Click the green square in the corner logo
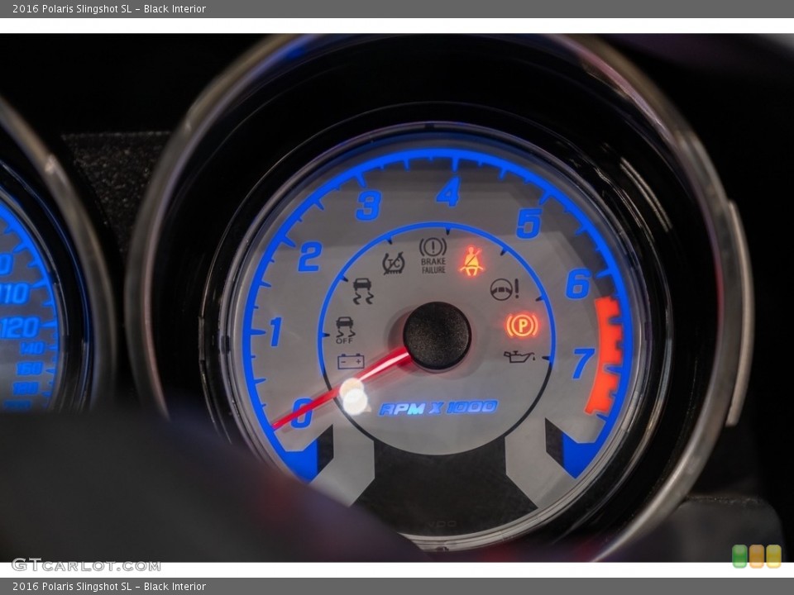Viewport: 794px width, 595px height. click(x=739, y=556)
